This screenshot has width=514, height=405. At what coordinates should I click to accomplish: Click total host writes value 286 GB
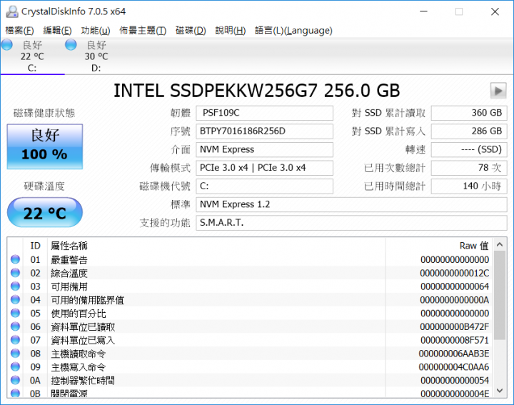pos(469,131)
